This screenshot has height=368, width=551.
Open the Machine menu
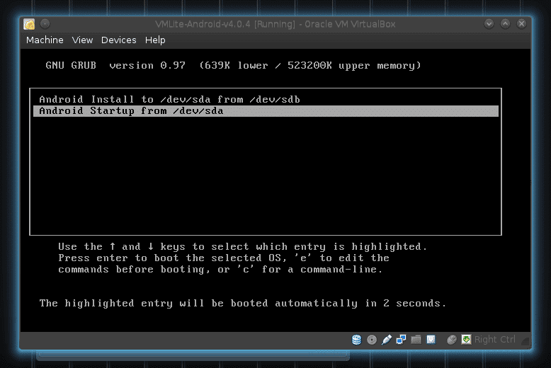click(45, 40)
